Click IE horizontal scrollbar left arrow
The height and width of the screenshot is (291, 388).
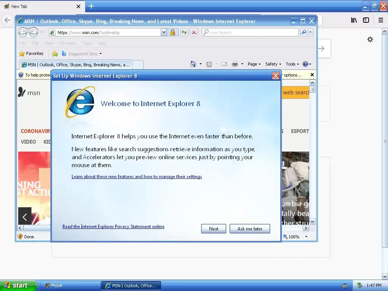click(20, 228)
